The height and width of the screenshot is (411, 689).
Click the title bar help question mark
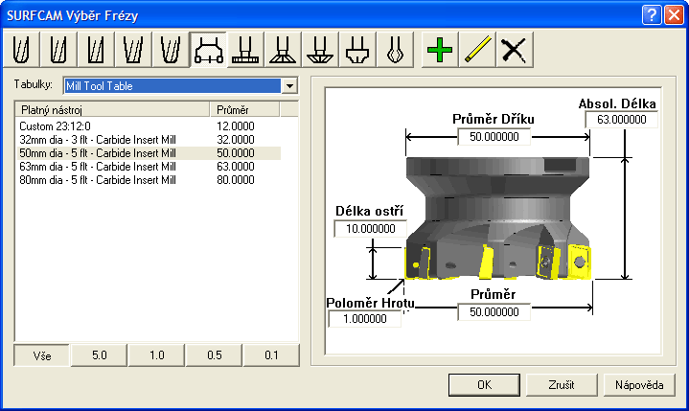[652, 15]
